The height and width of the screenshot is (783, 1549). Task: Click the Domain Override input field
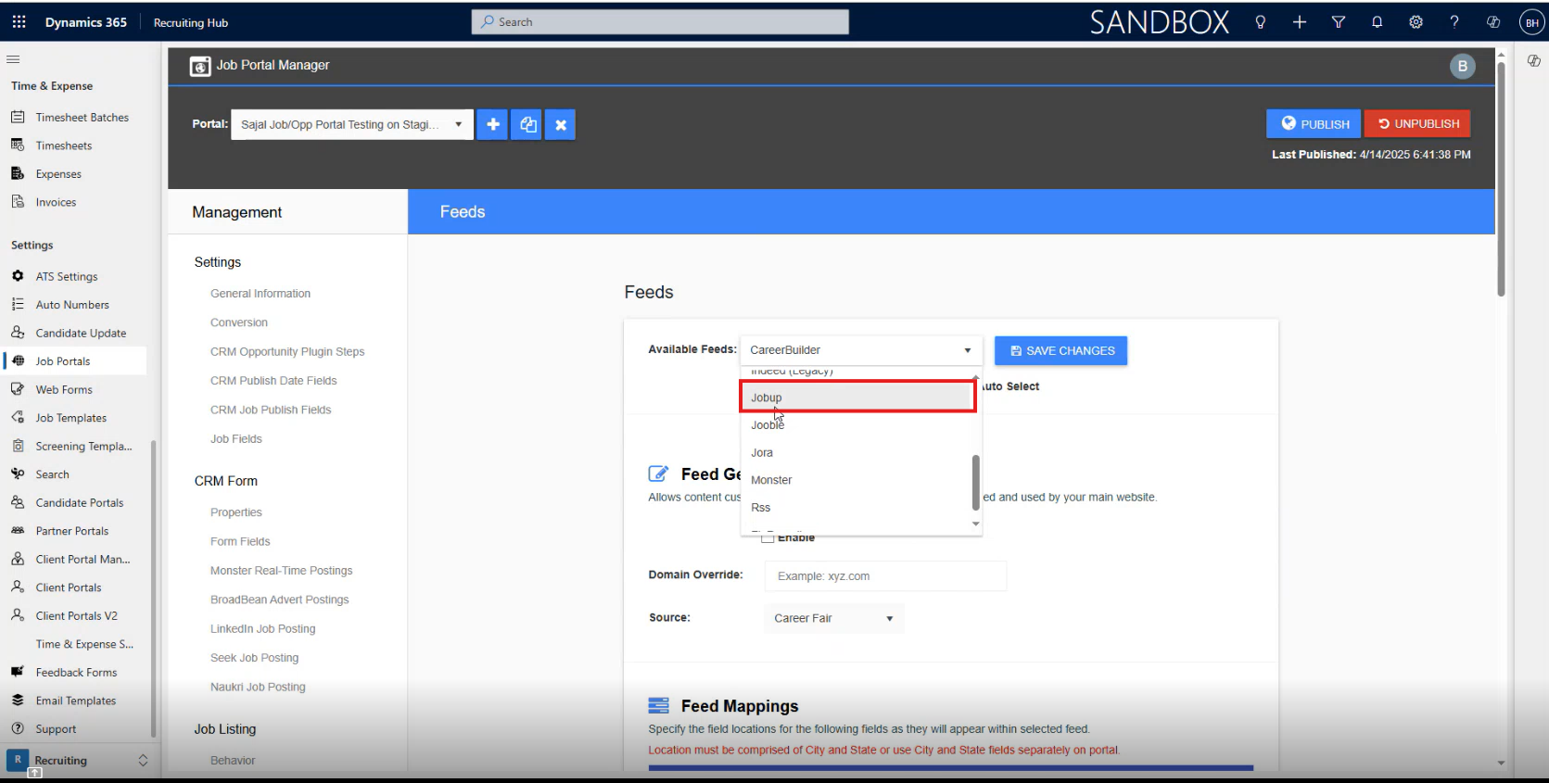click(x=885, y=575)
